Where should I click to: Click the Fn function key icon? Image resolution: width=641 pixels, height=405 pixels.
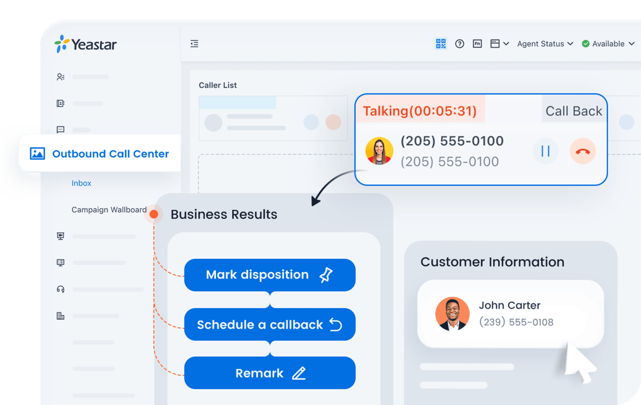[477, 44]
